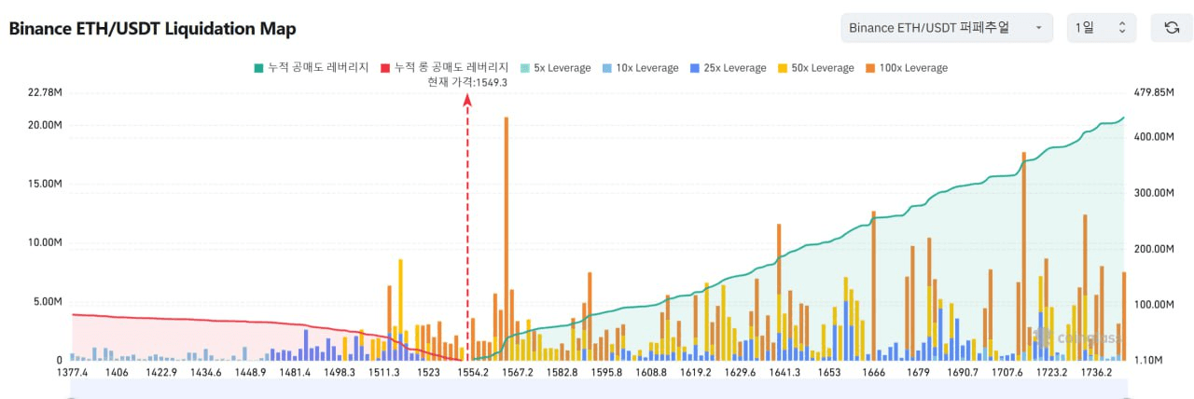Click the tall yellow bar near 1511.3

click(x=400, y=298)
